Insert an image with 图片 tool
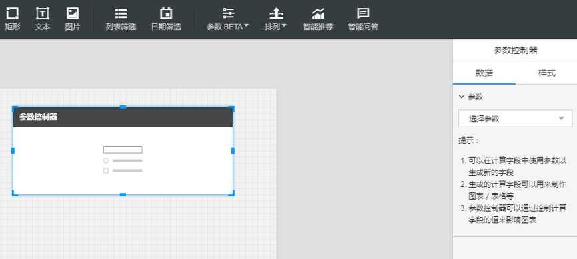Screen dimensions: 577x259 [x=73, y=19]
